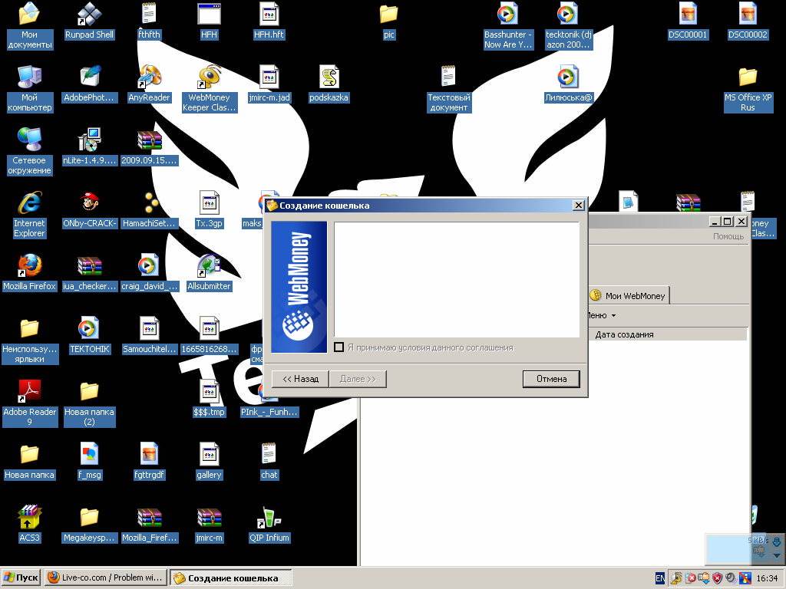Open the Помощь menu
The height and width of the screenshot is (589, 786).
click(x=728, y=236)
